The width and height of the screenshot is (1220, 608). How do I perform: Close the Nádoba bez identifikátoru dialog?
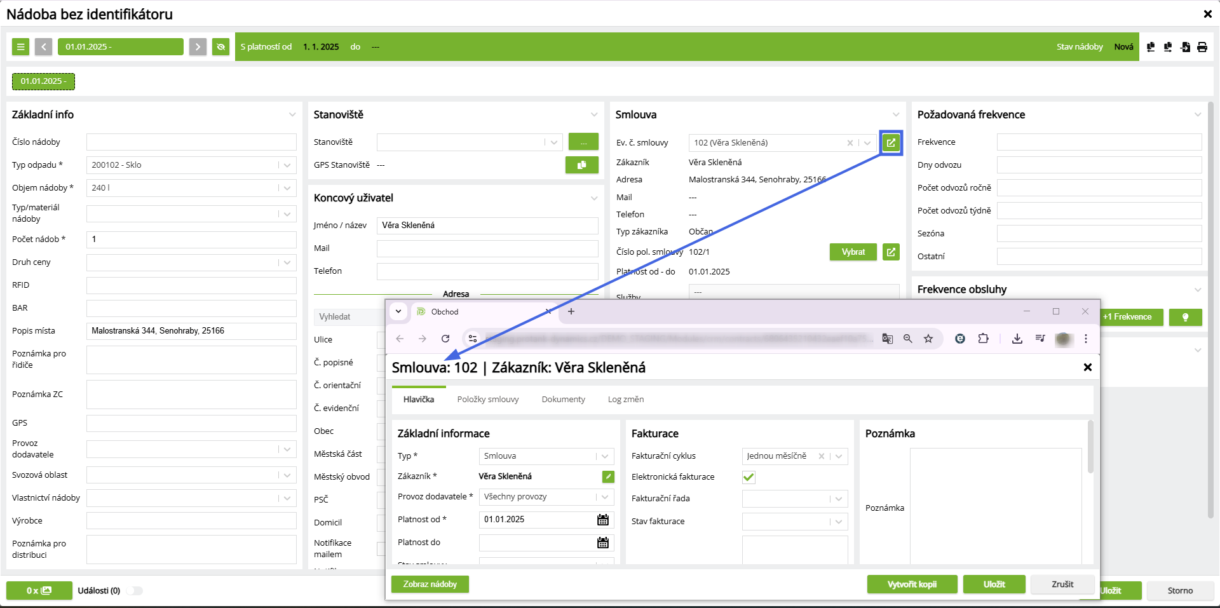(x=1207, y=14)
